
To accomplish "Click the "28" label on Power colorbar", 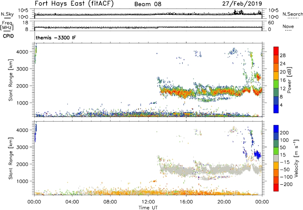I will pyautogui.click(x=283, y=55).
